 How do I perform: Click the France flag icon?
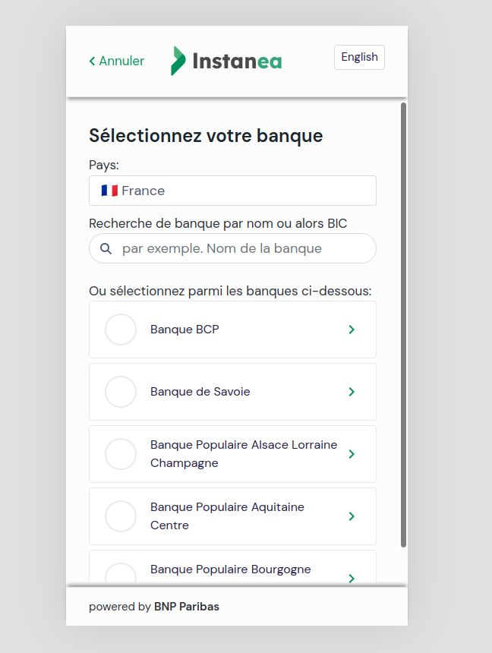109,191
